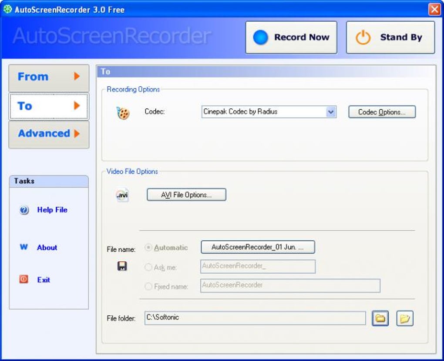Open AVI File Options dialog

pyautogui.click(x=186, y=195)
